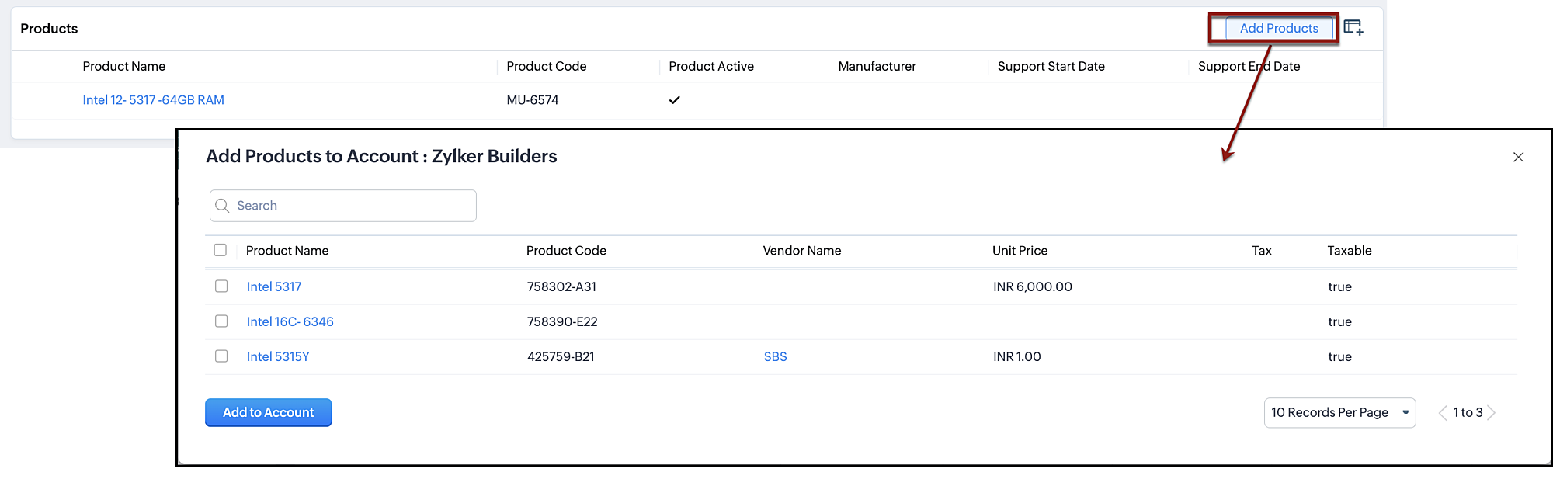Open the SBS vendor link
This screenshot has height=479, width=1553.
coord(775,357)
